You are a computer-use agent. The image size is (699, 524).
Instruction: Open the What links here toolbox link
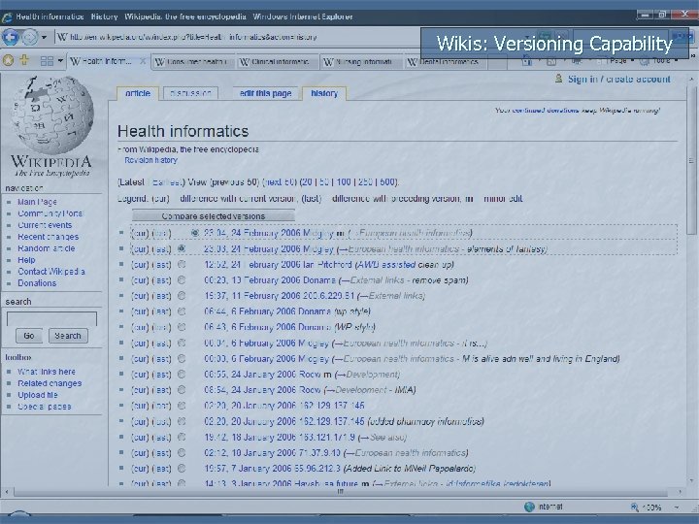coord(47,372)
